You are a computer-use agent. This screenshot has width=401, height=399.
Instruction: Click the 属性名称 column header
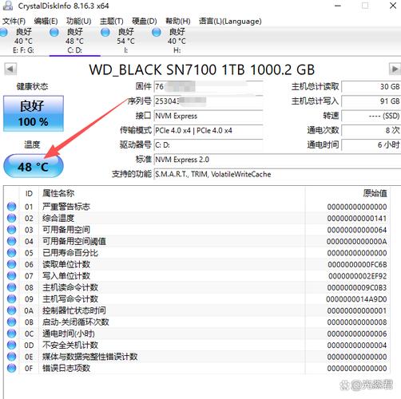pyautogui.click(x=58, y=193)
